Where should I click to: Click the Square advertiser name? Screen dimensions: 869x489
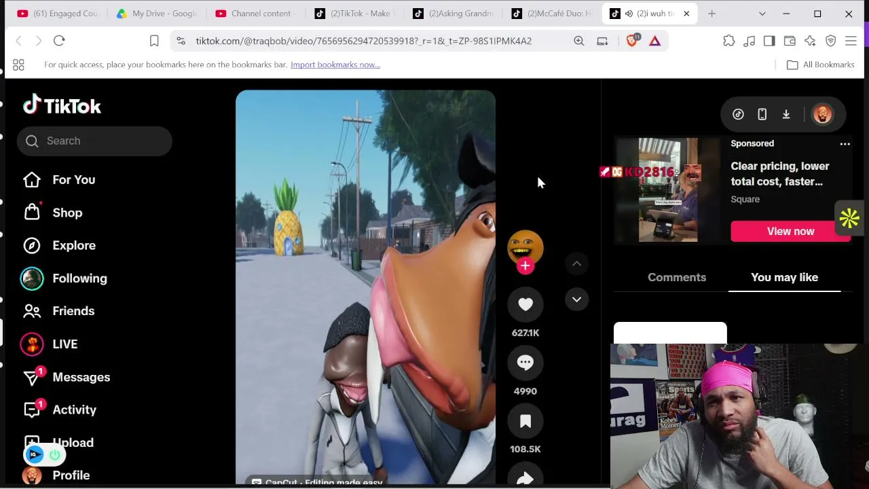745,199
